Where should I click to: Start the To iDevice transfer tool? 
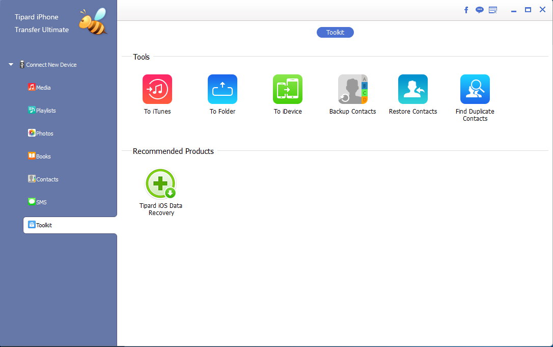[x=287, y=89]
